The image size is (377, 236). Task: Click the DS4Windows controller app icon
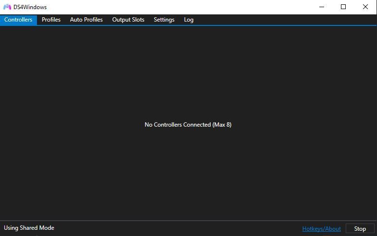(7, 7)
